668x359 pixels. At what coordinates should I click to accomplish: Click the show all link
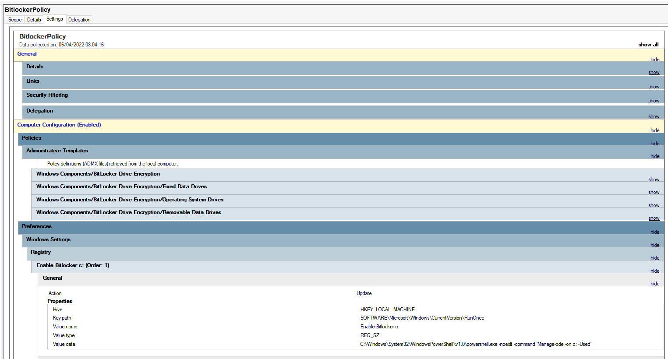[648, 44]
